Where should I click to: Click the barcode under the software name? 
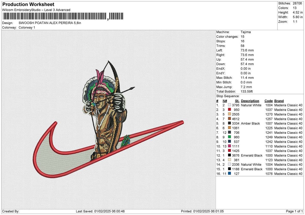click(63, 16)
